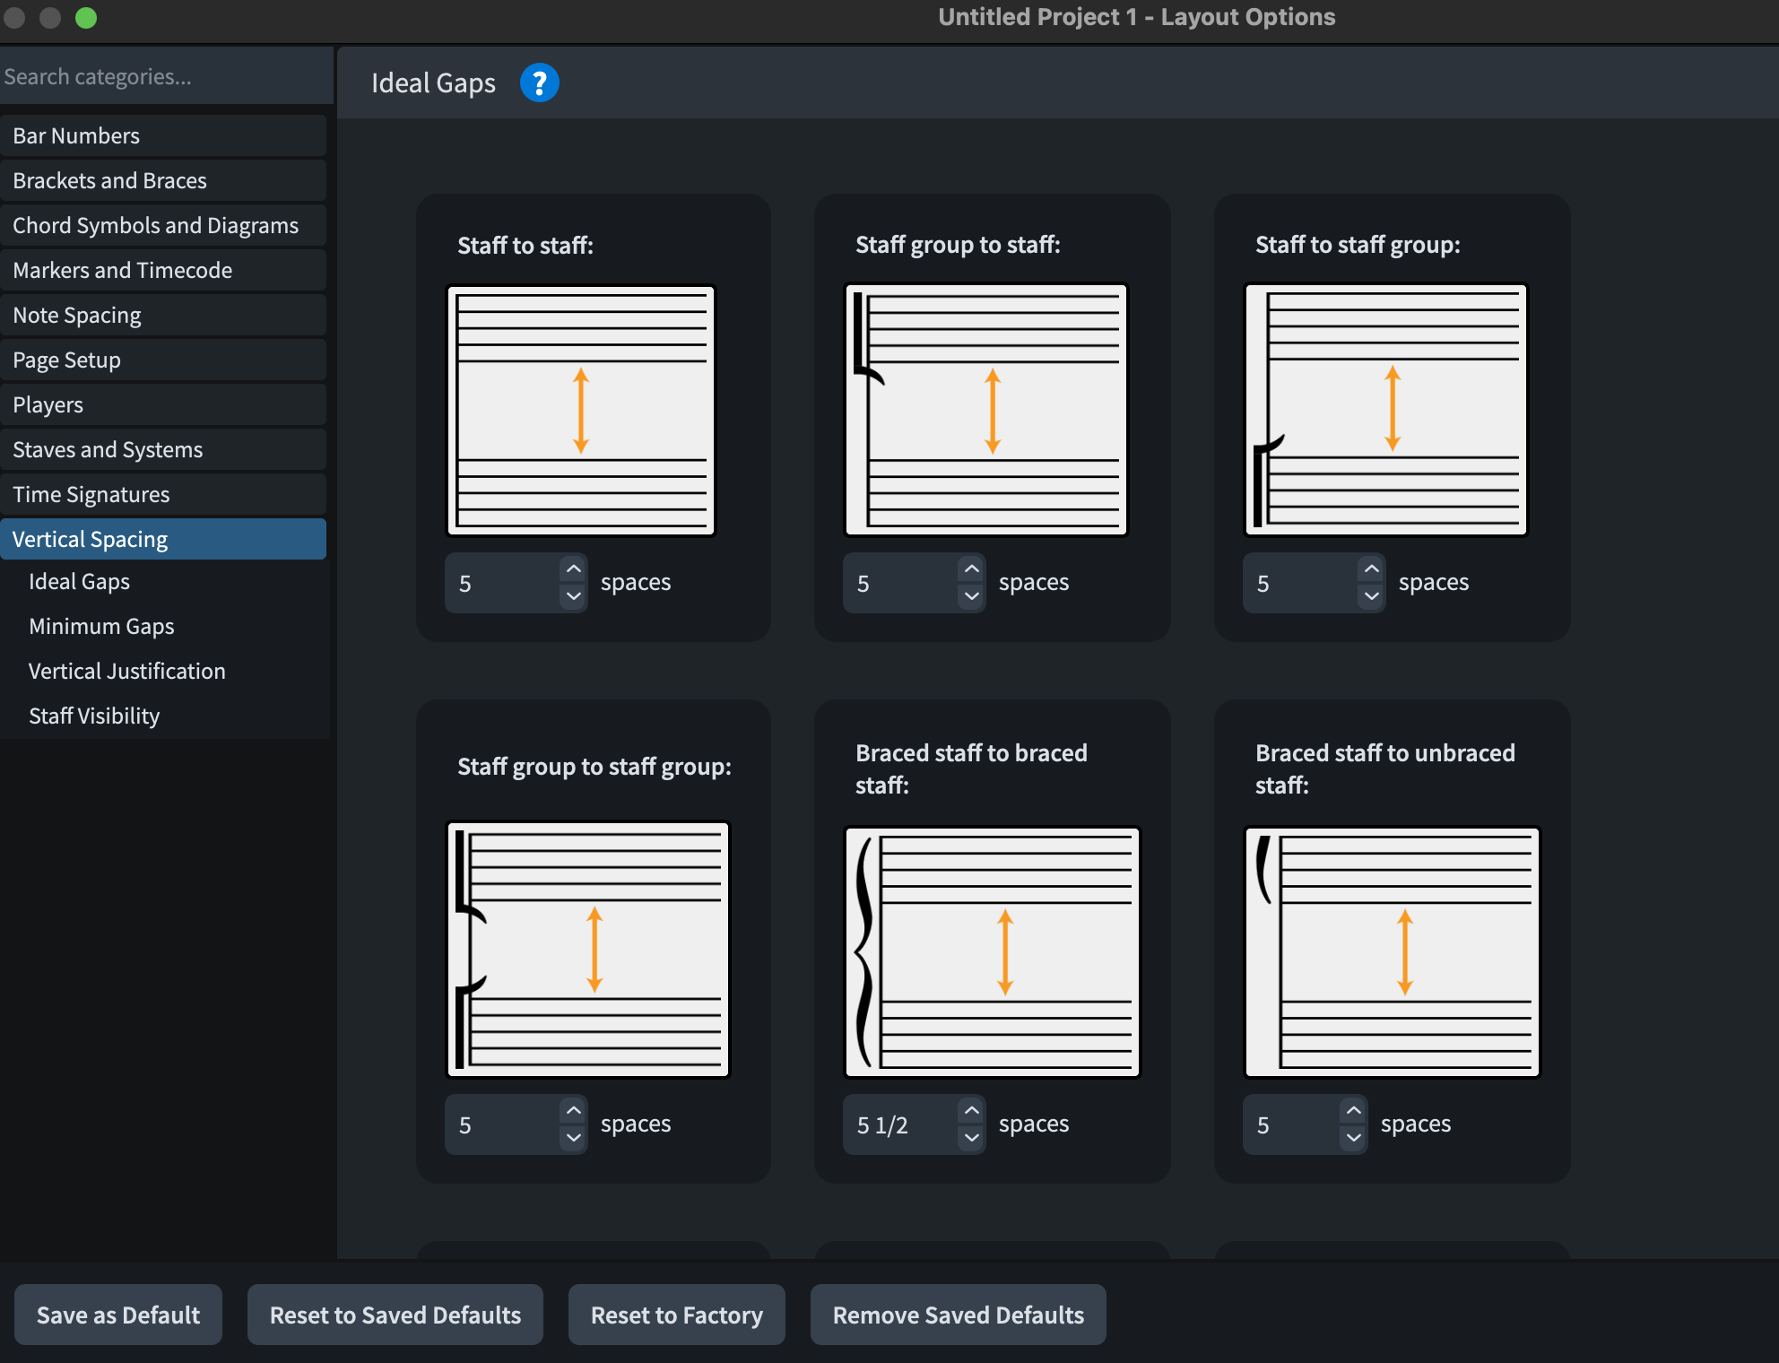
Task: Decrease Staff to staff group value
Action: click(1372, 596)
